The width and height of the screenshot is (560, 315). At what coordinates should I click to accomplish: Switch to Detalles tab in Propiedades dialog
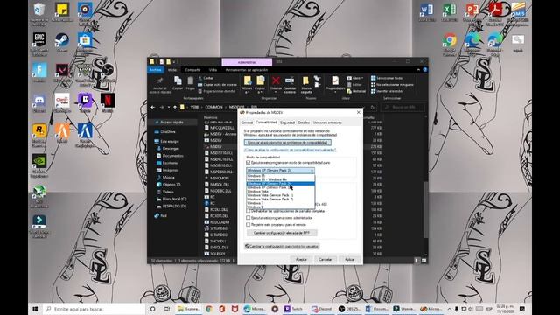[x=304, y=122]
